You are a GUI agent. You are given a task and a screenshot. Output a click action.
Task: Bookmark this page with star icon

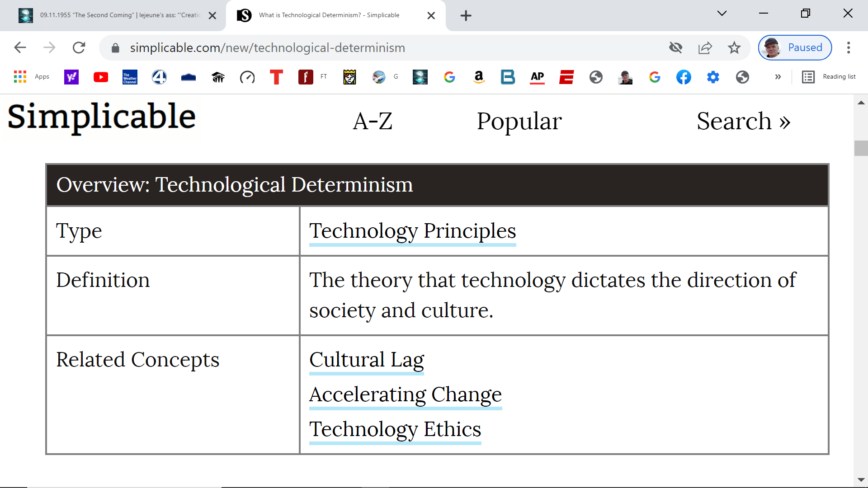tap(734, 47)
